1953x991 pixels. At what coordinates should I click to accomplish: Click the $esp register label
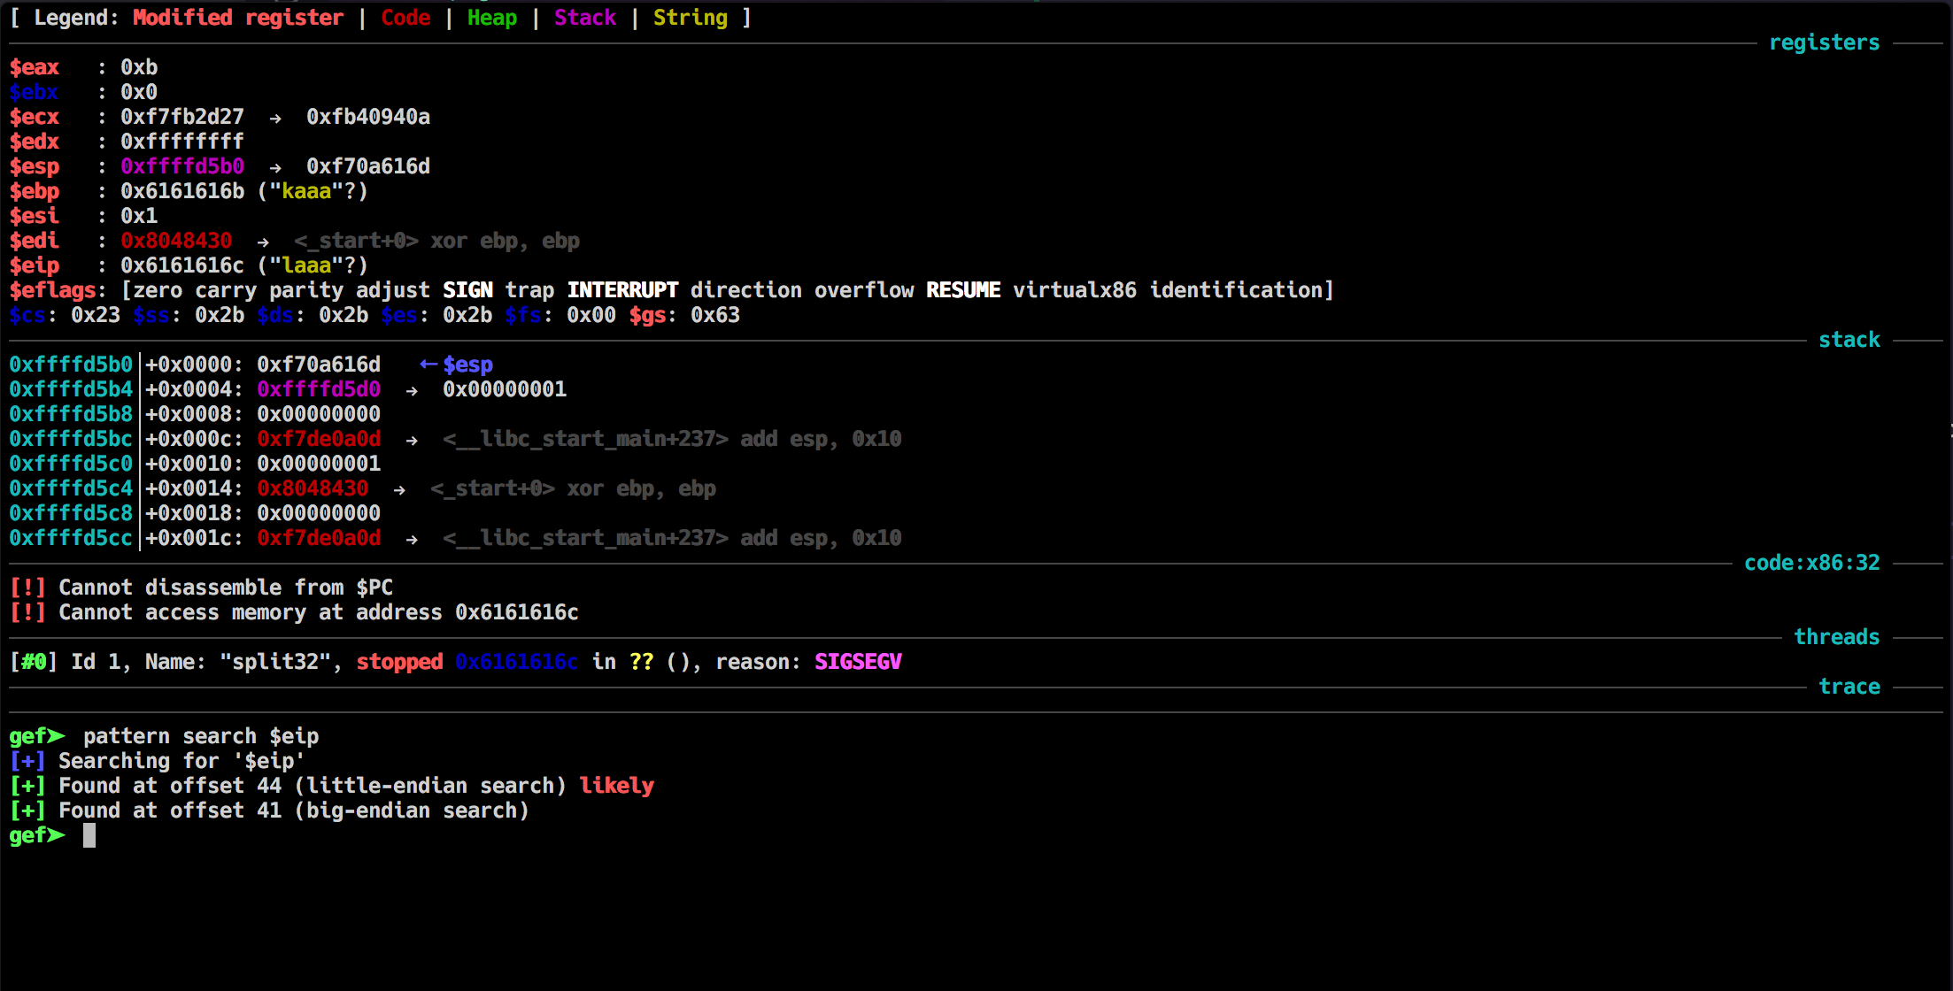point(35,166)
